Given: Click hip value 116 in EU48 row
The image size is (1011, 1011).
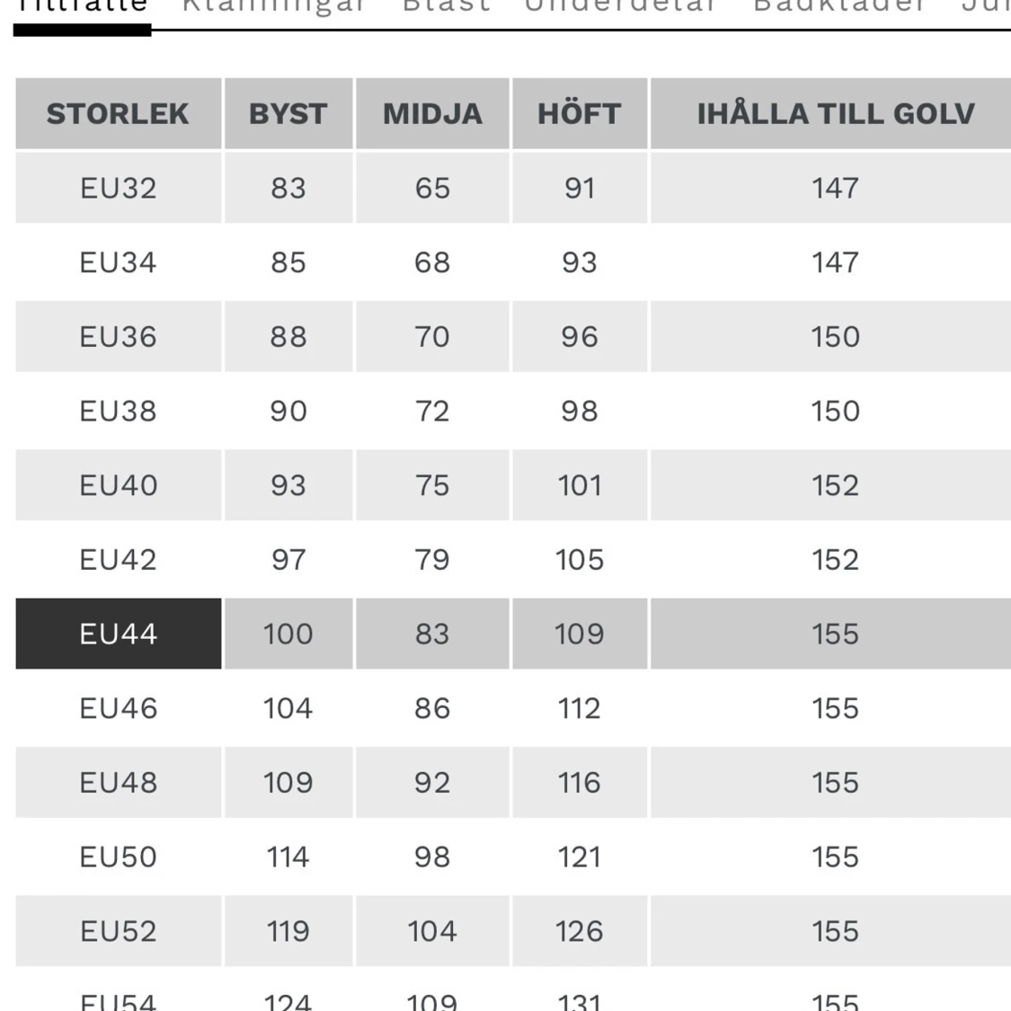Looking at the screenshot, I should point(580,782).
